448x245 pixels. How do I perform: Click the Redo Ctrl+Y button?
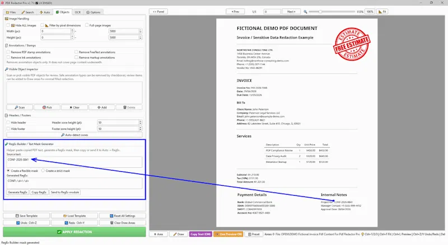[74, 223]
